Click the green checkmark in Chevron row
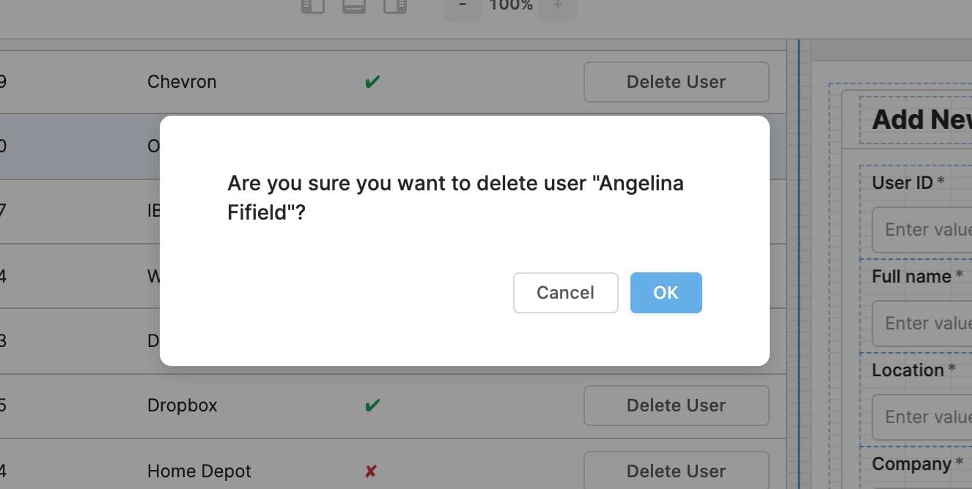This screenshot has width=972, height=489. pyautogui.click(x=372, y=82)
